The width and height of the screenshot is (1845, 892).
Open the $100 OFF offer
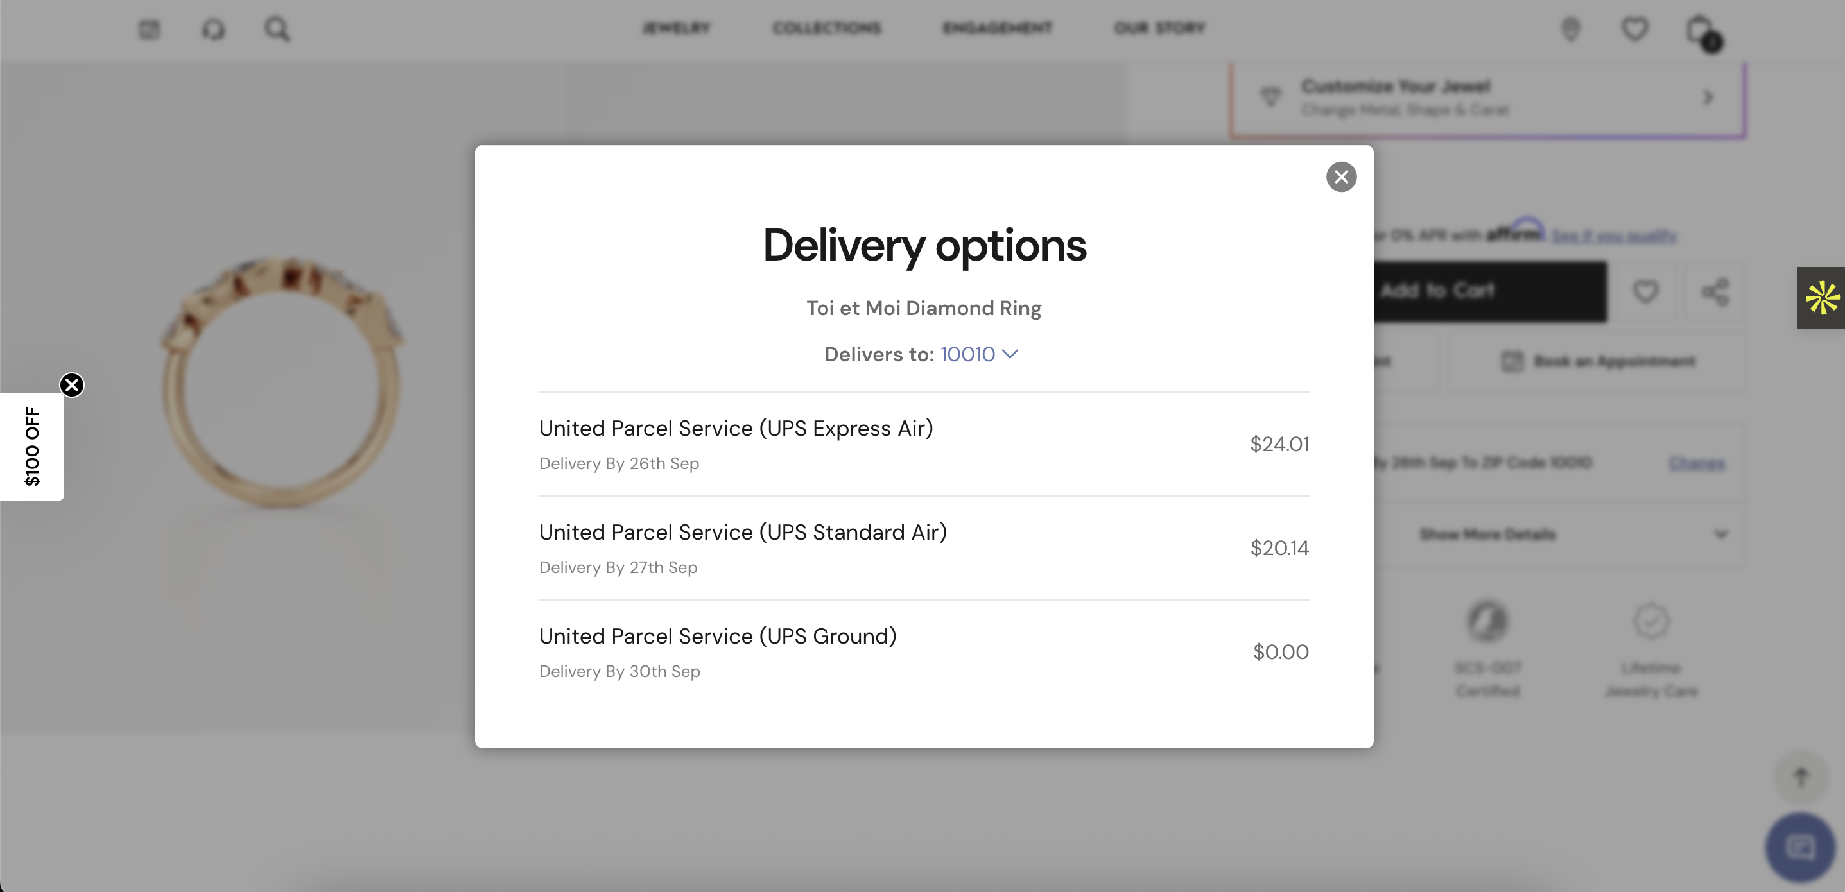[32, 447]
